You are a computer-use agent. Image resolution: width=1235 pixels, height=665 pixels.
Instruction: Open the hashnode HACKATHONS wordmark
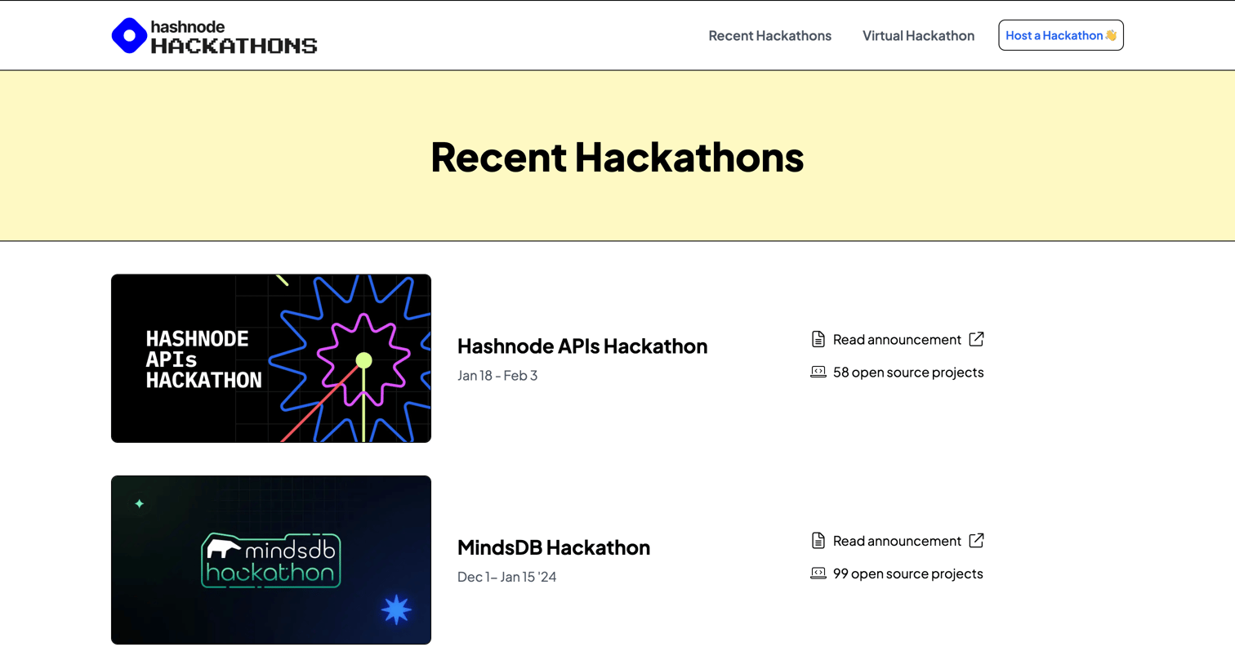(x=234, y=37)
